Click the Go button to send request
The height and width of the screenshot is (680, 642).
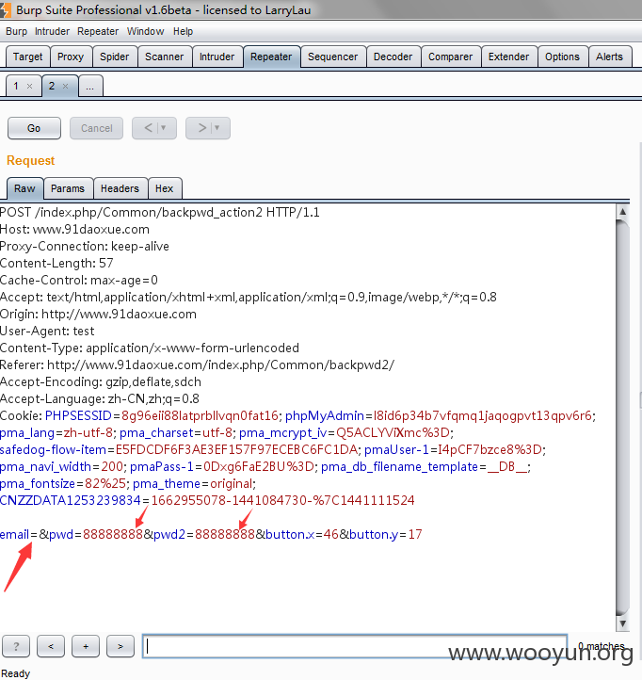click(34, 128)
